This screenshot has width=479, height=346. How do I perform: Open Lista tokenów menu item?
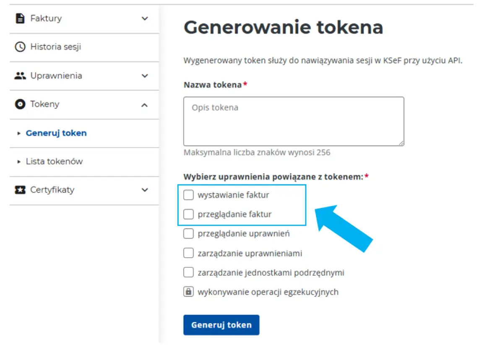[54, 161]
